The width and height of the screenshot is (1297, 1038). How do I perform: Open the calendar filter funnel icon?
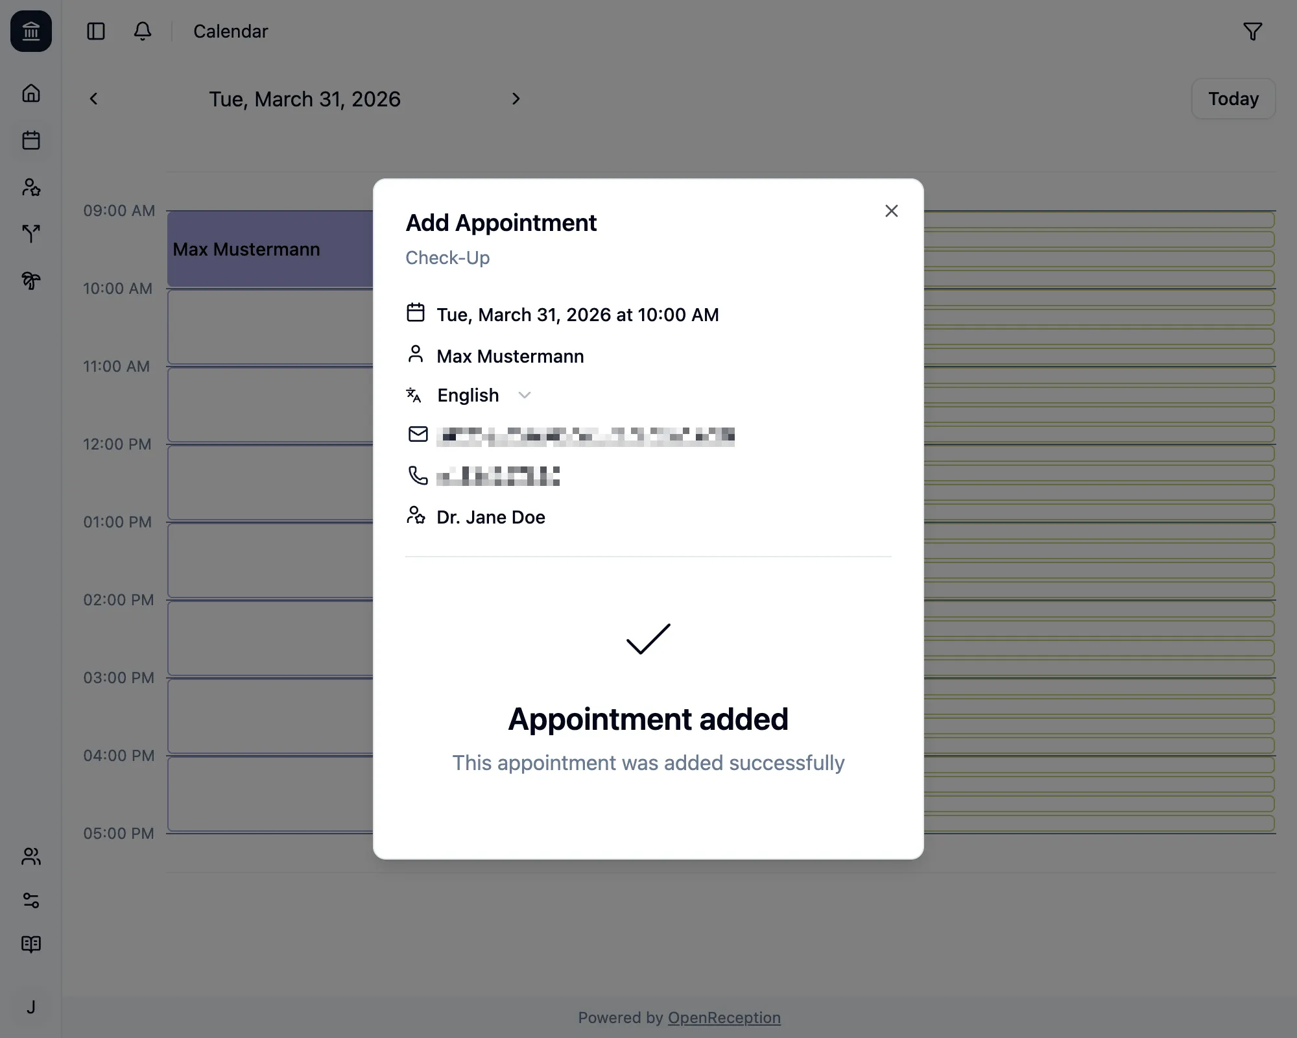(x=1252, y=31)
